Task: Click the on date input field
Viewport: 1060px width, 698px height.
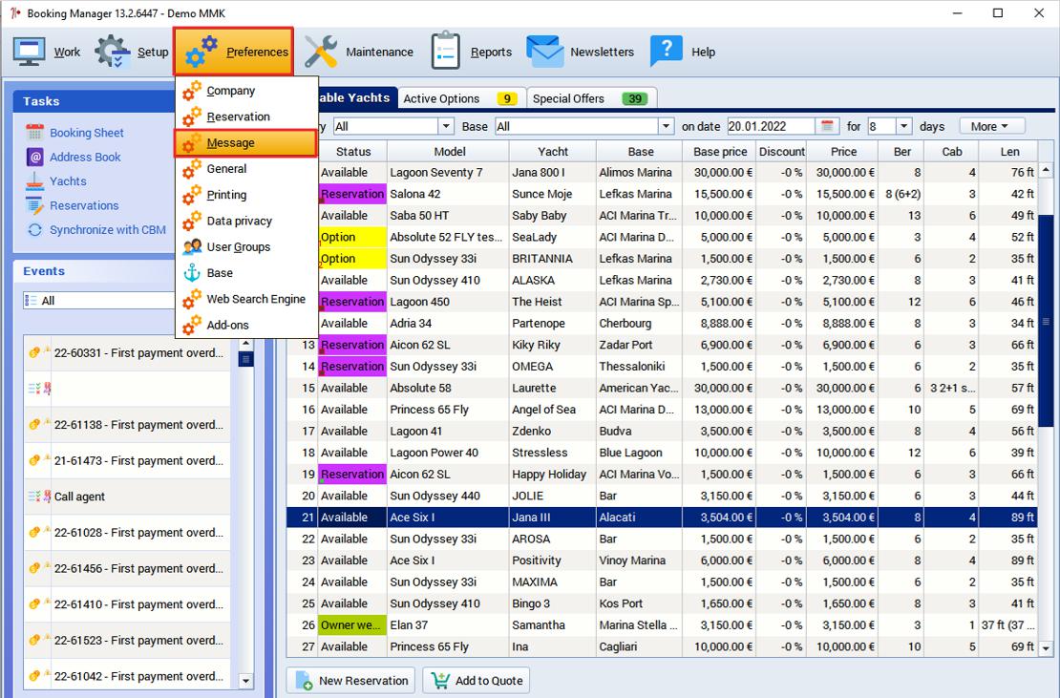Action: pyautogui.click(x=772, y=126)
